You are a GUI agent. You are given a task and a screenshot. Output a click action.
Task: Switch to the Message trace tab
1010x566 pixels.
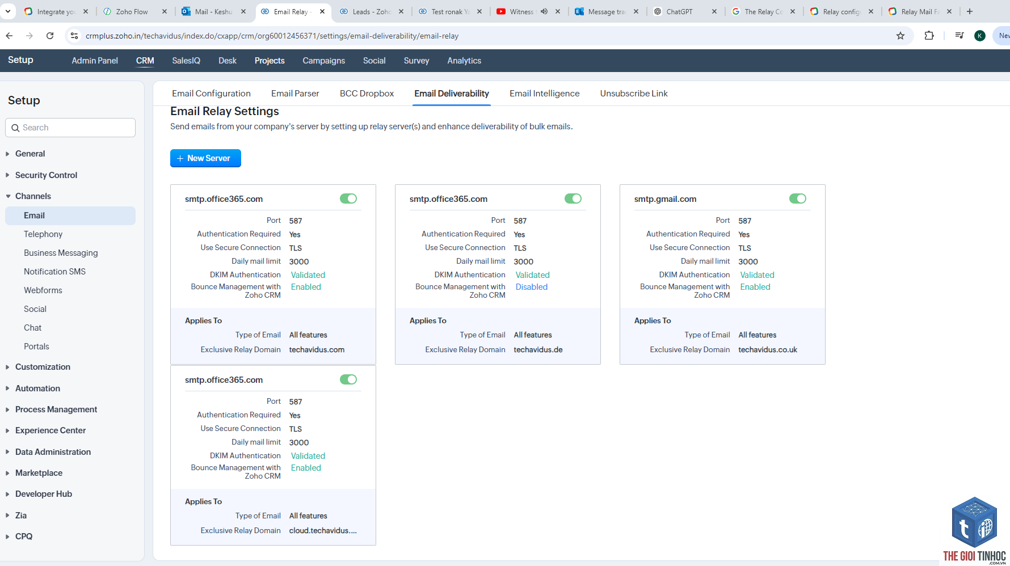coord(606,11)
